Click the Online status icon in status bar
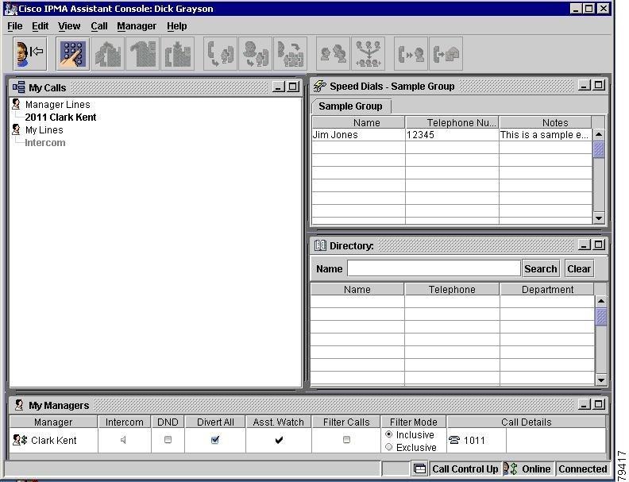629x482 pixels. (x=510, y=469)
